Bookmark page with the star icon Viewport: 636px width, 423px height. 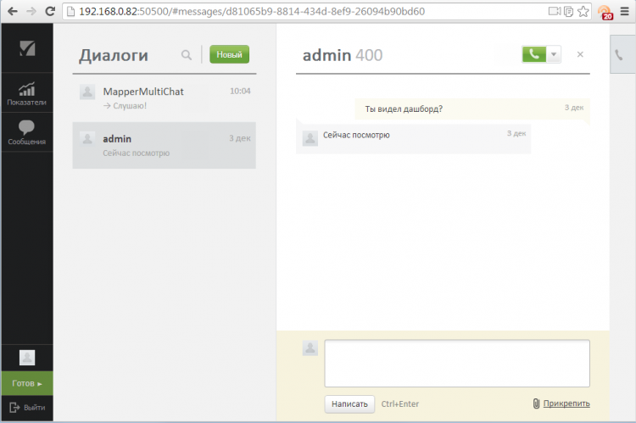(x=582, y=12)
